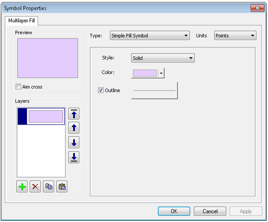The height and width of the screenshot is (222, 268).
Task: Open the Type dropdown Simple Fill Symbol
Action: (x=149, y=36)
